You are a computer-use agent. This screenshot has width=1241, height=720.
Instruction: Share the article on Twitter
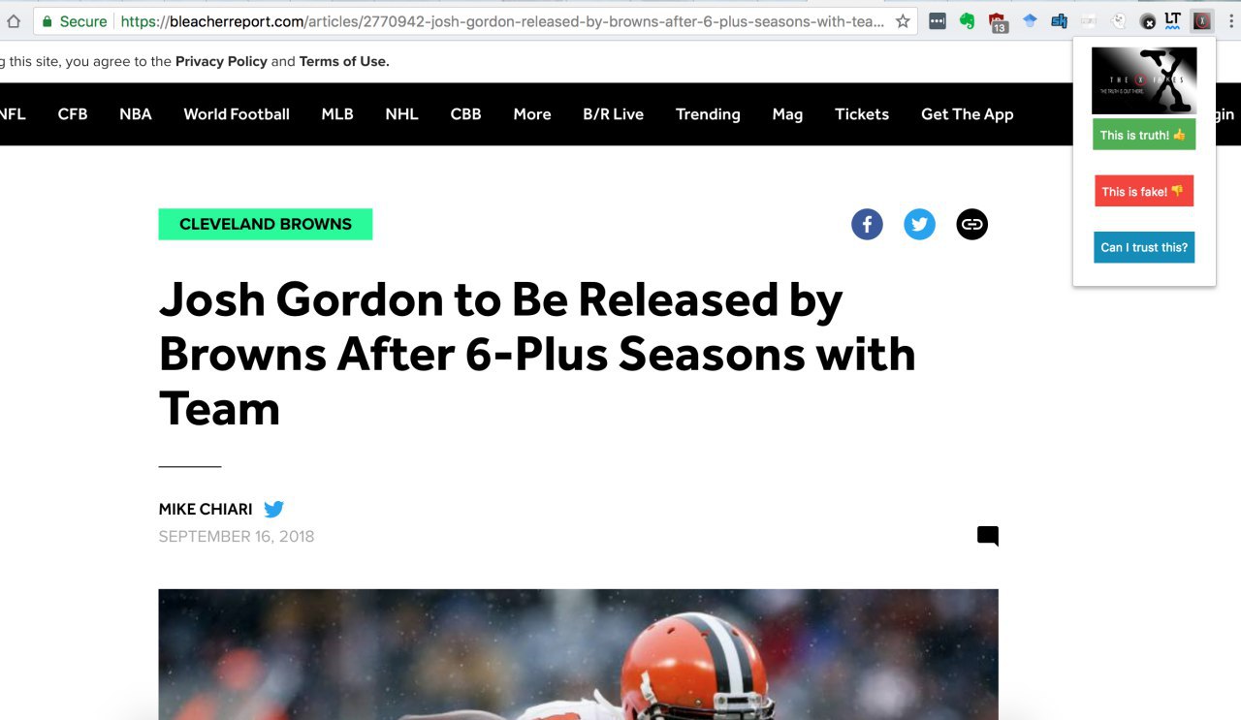[919, 225]
